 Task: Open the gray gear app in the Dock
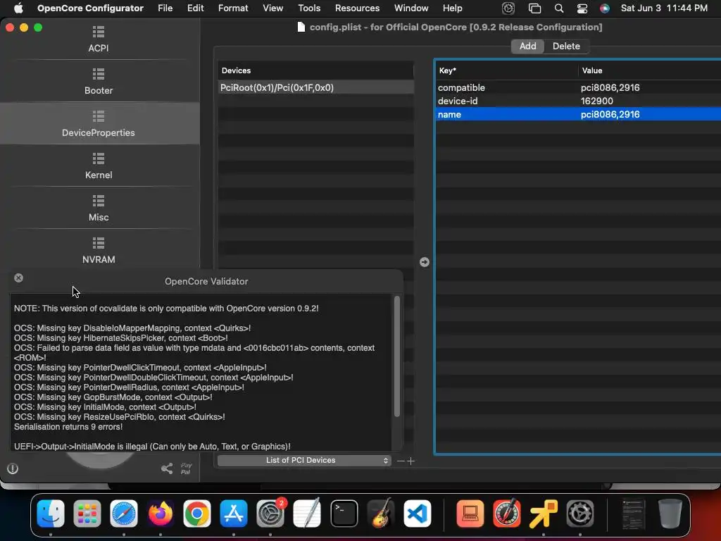[580, 513]
